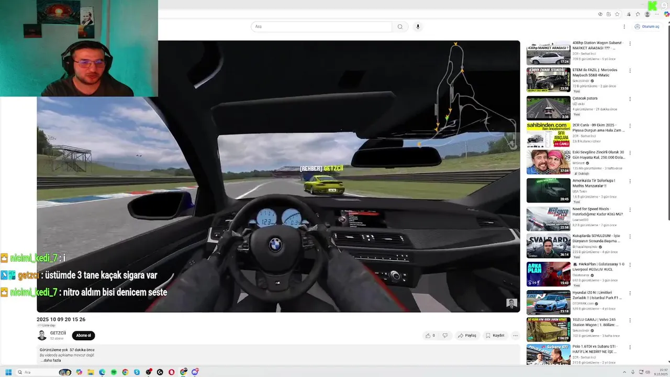Image resolution: width=670 pixels, height=377 pixels.
Task: Open browser profile avatar icon
Action: (x=647, y=14)
